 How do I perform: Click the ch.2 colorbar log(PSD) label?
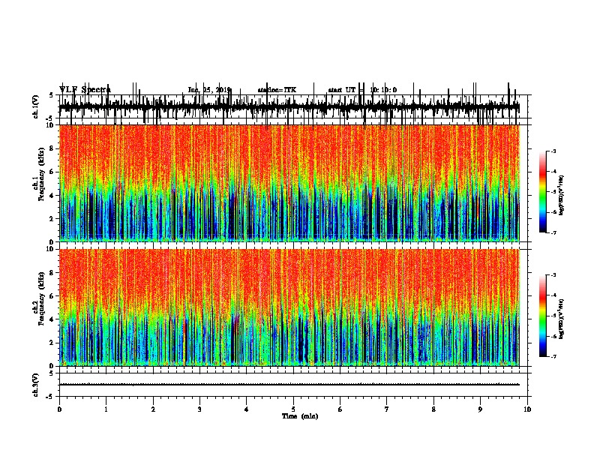561,319
